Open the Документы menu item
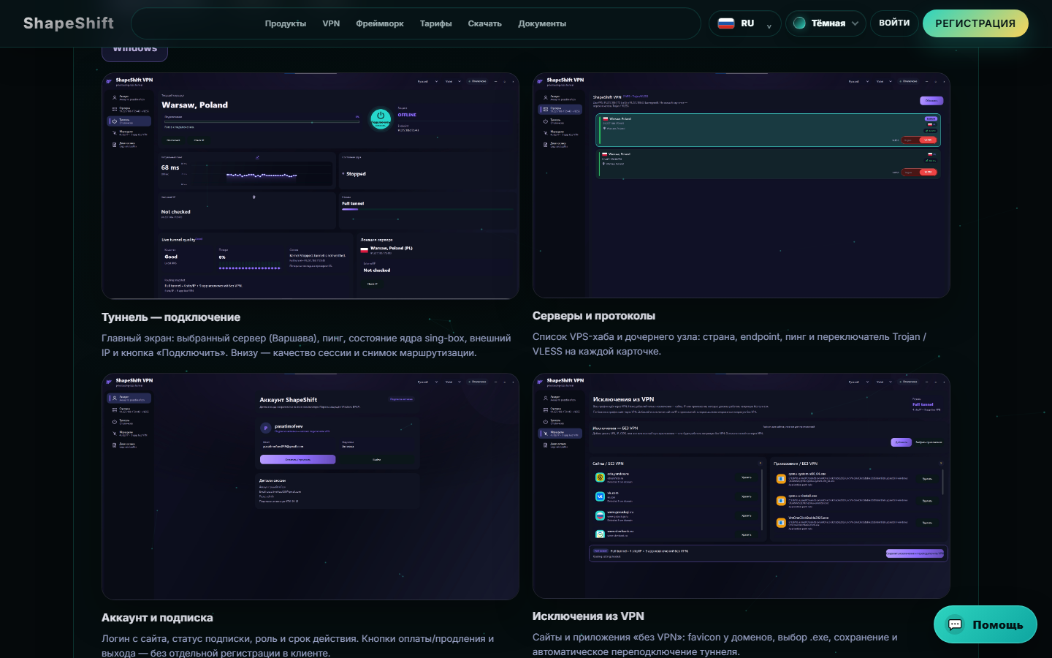Screen dimensions: 1052x658 [x=542, y=23]
